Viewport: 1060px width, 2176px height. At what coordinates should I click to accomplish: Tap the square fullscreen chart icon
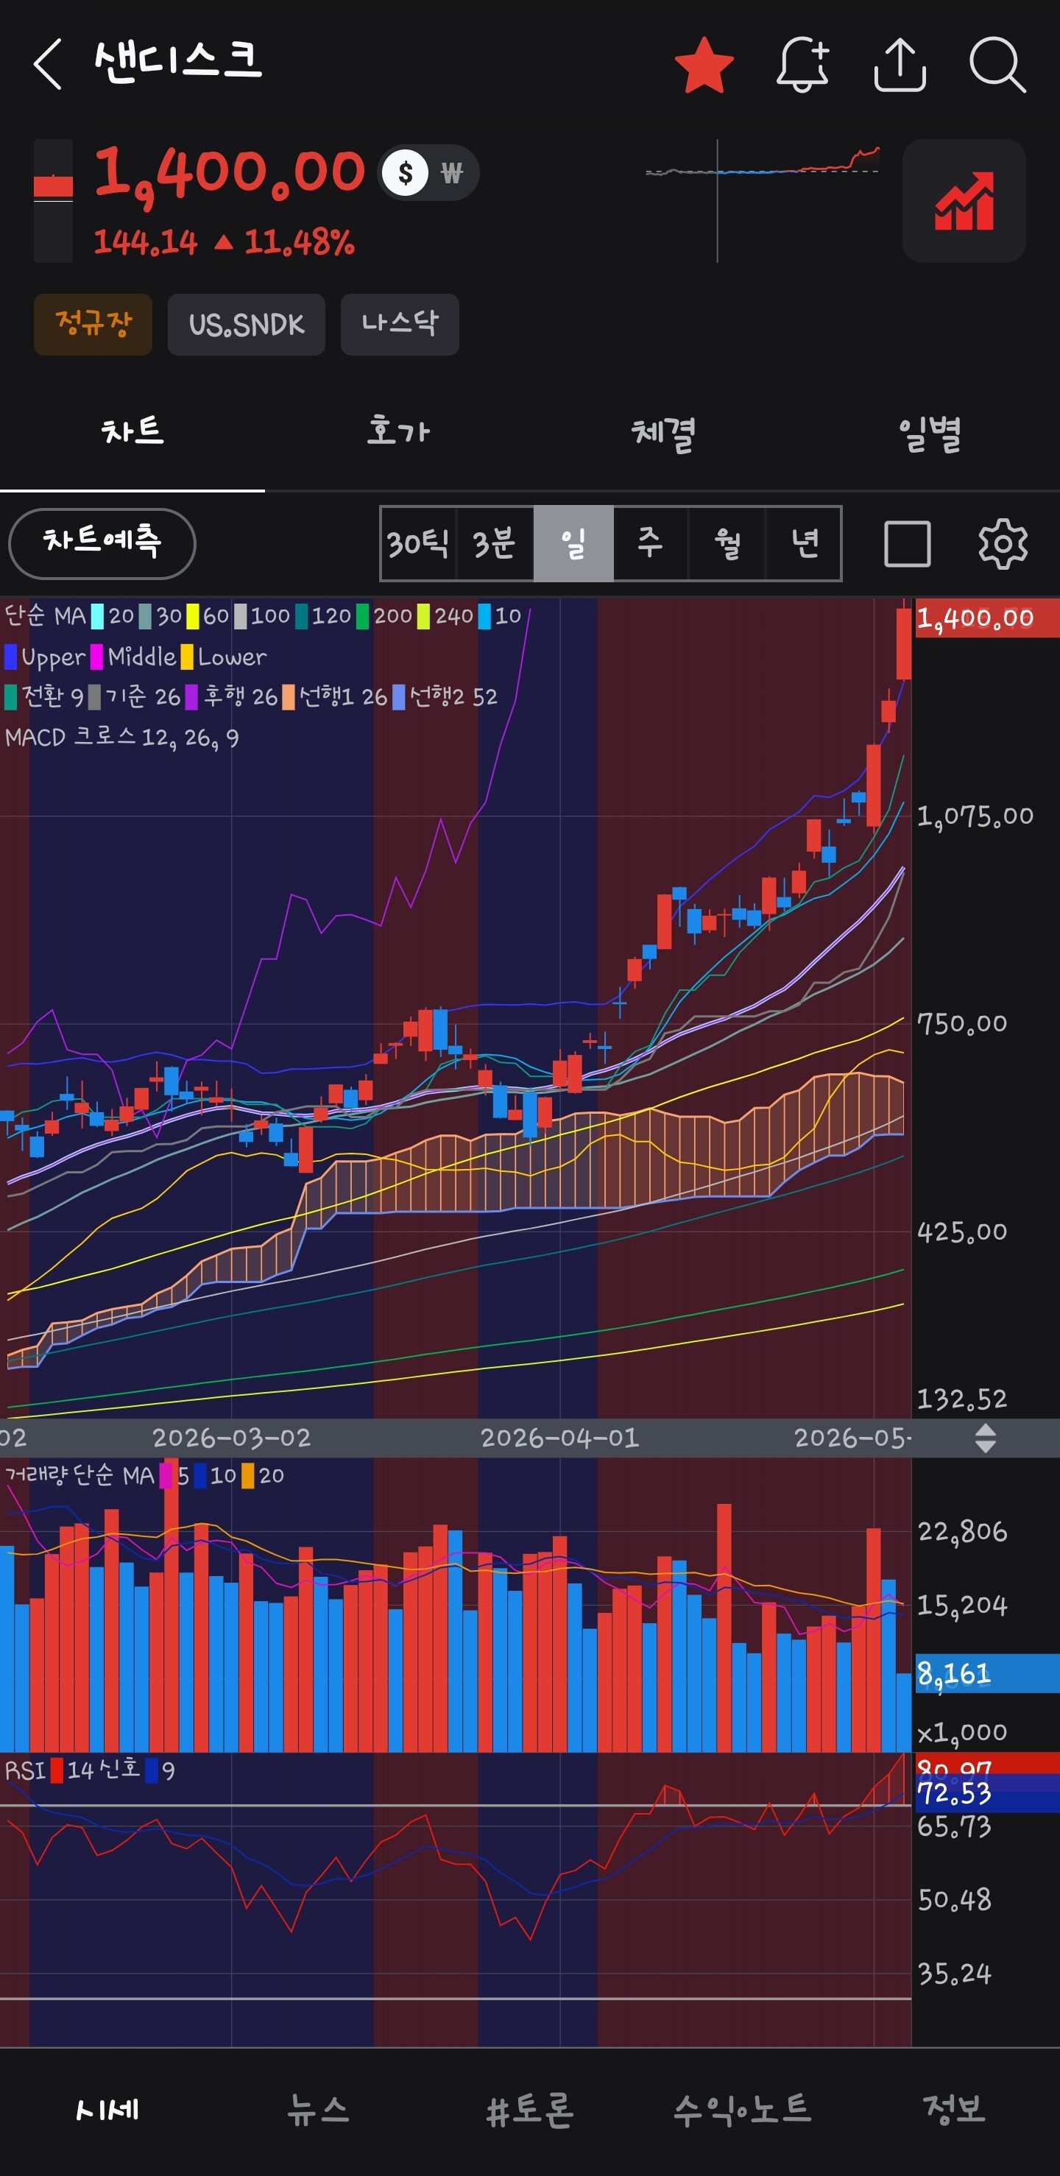tap(907, 543)
